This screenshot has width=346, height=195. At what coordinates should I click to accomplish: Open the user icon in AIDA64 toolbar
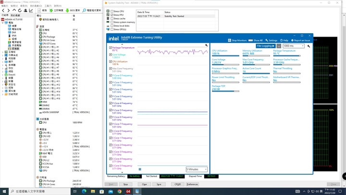point(25,11)
